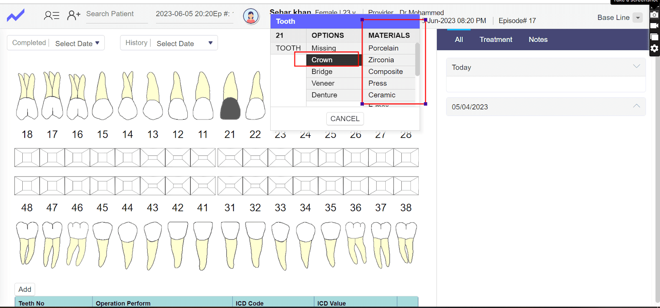Choose the Veneer option
The width and height of the screenshot is (660, 308).
point(334,83)
